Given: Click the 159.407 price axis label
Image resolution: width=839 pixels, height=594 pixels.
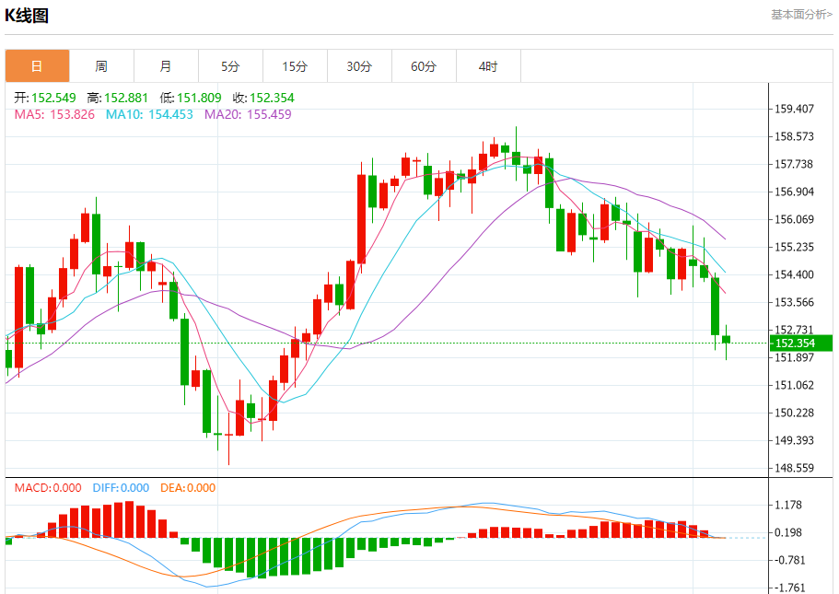Looking at the screenshot, I should 794,110.
